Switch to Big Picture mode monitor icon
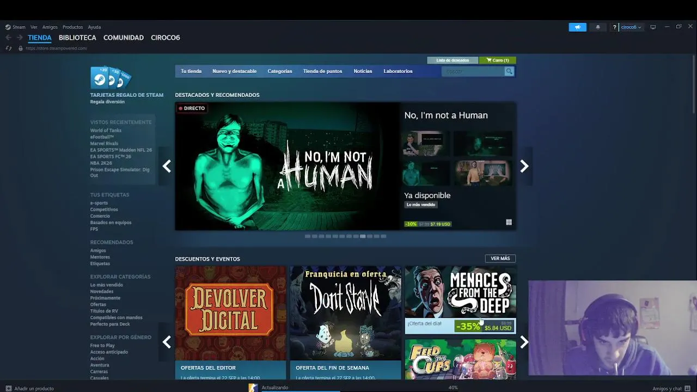 [653, 27]
